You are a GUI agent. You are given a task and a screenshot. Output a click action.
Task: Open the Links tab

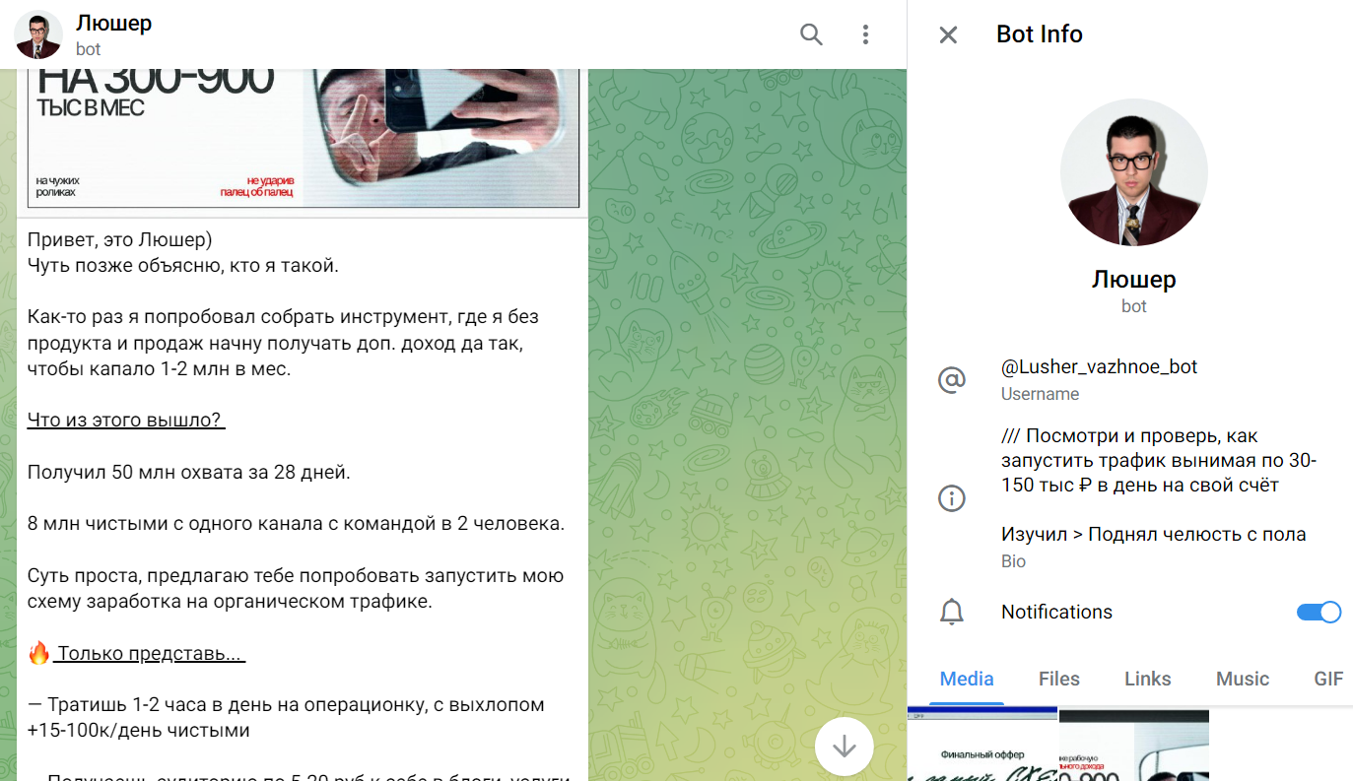point(1148,679)
